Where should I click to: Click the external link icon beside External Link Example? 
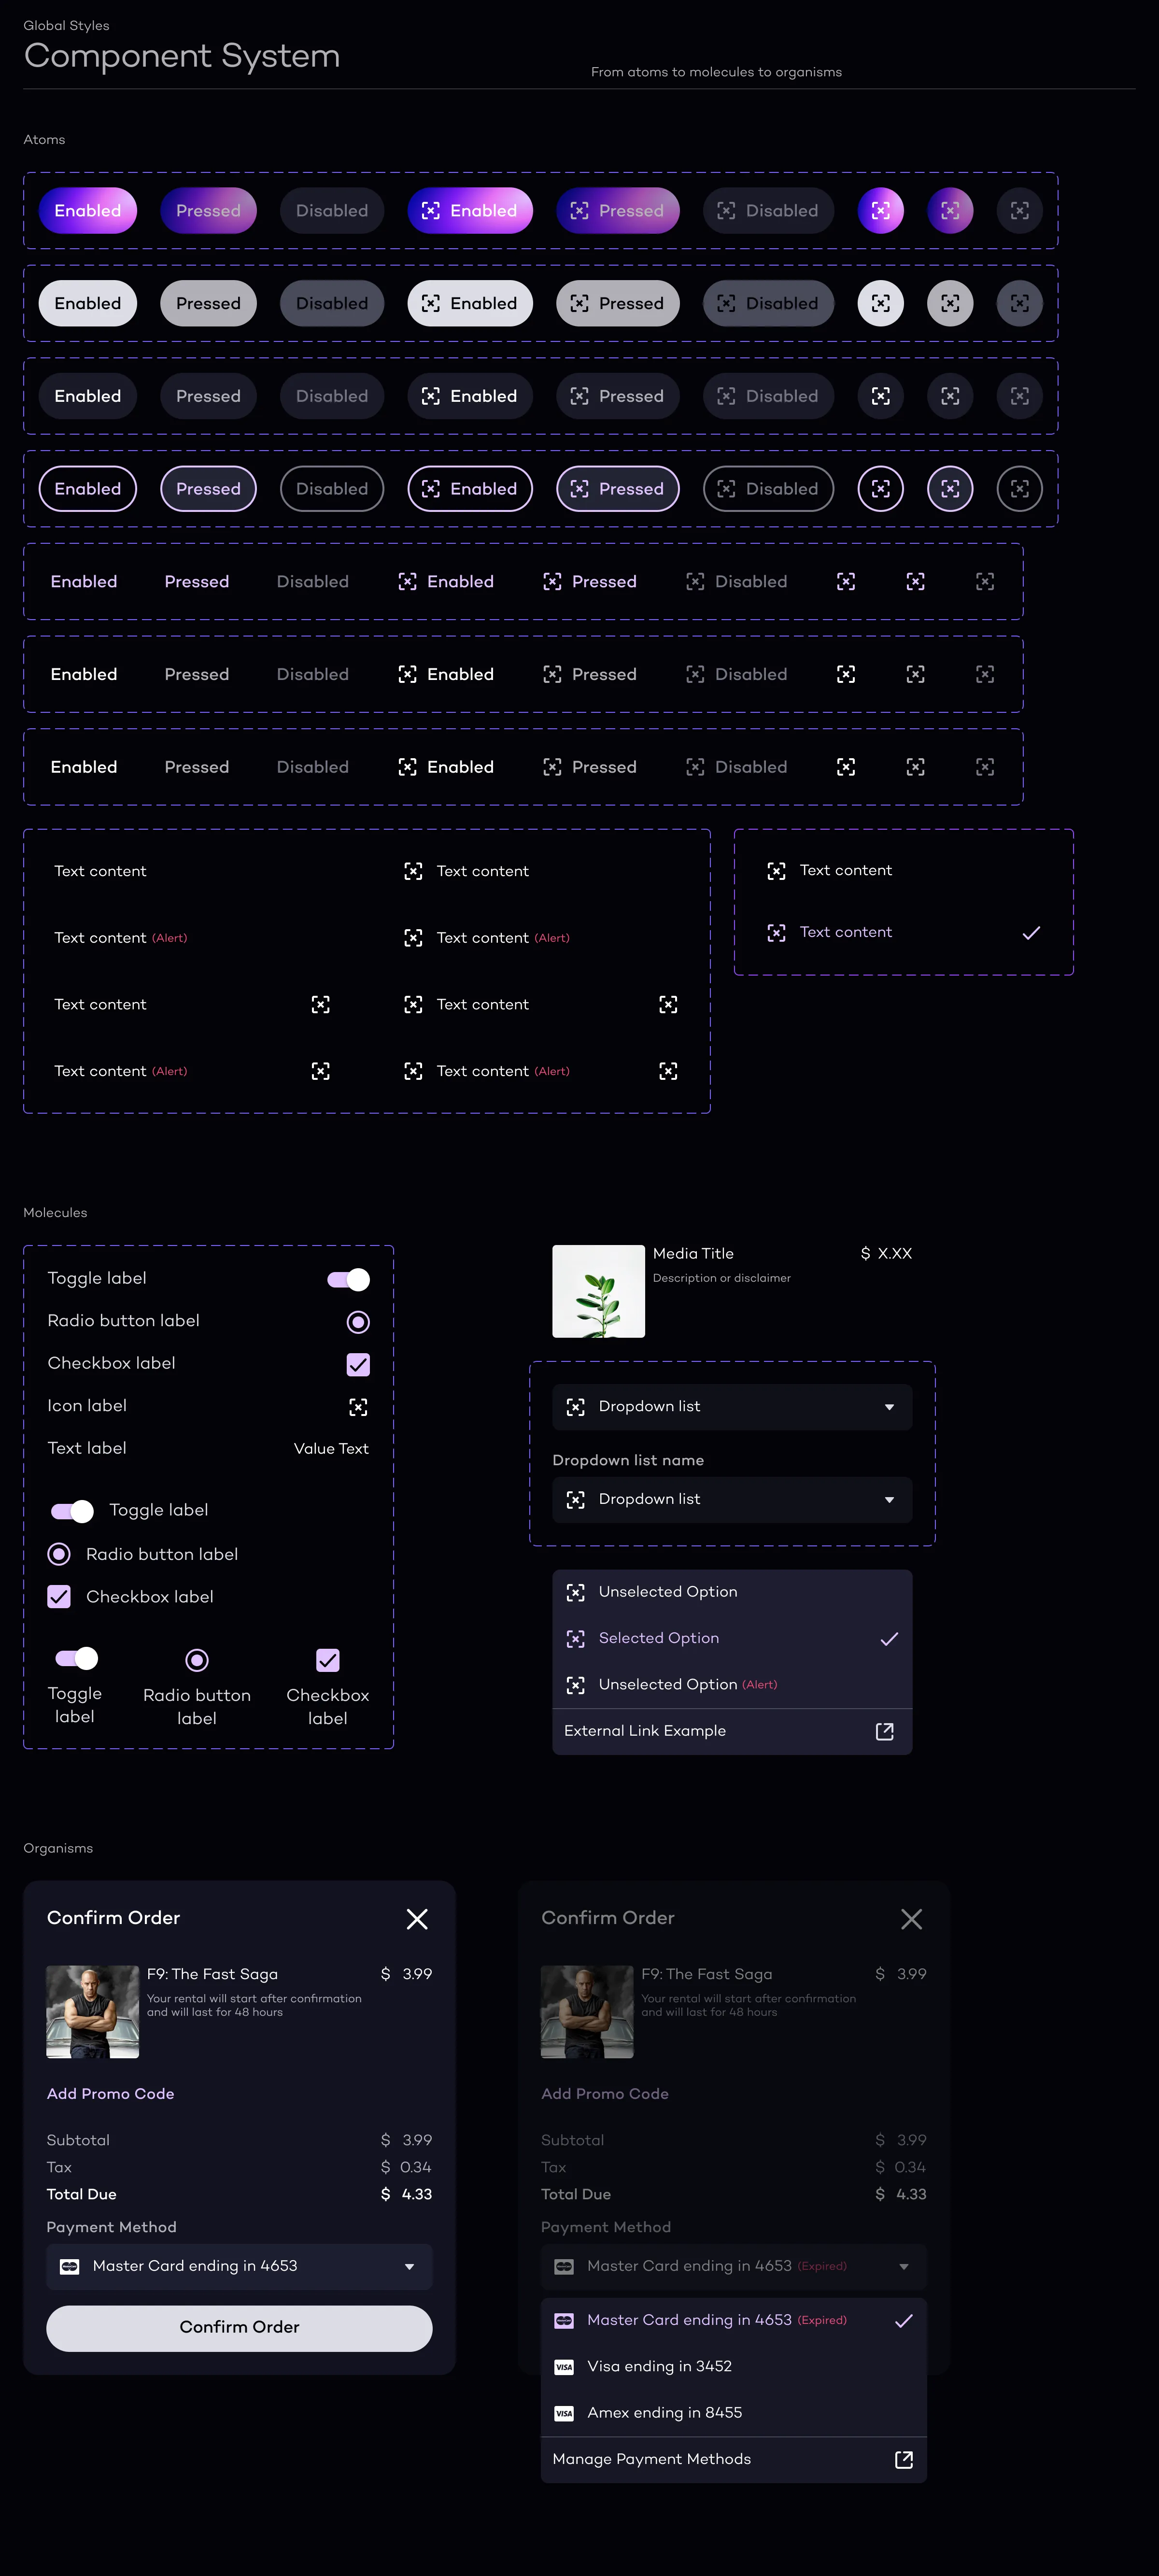[884, 1731]
